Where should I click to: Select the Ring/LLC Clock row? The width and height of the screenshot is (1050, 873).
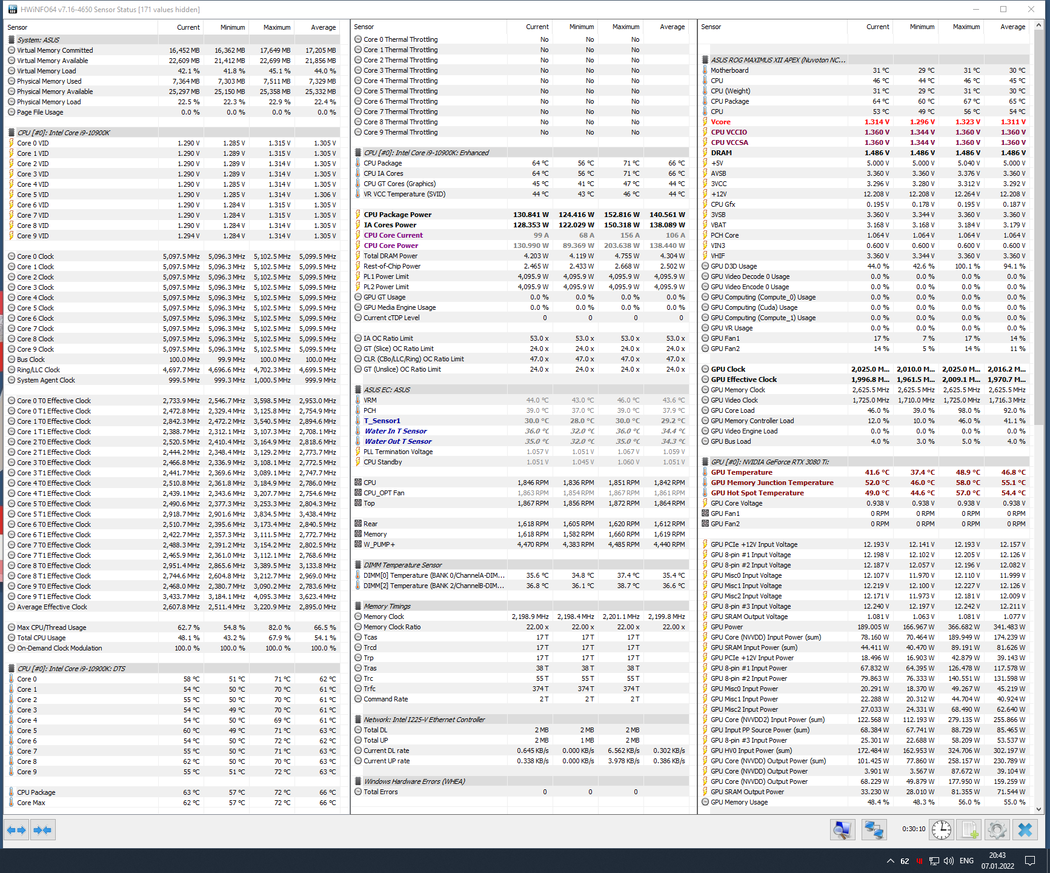(173, 370)
